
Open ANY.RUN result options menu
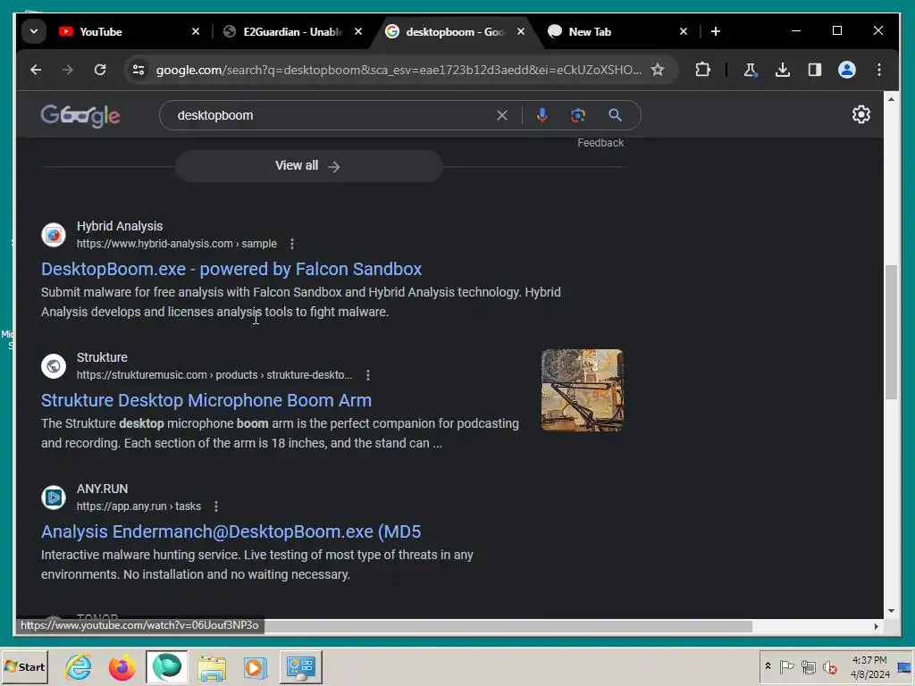[216, 506]
